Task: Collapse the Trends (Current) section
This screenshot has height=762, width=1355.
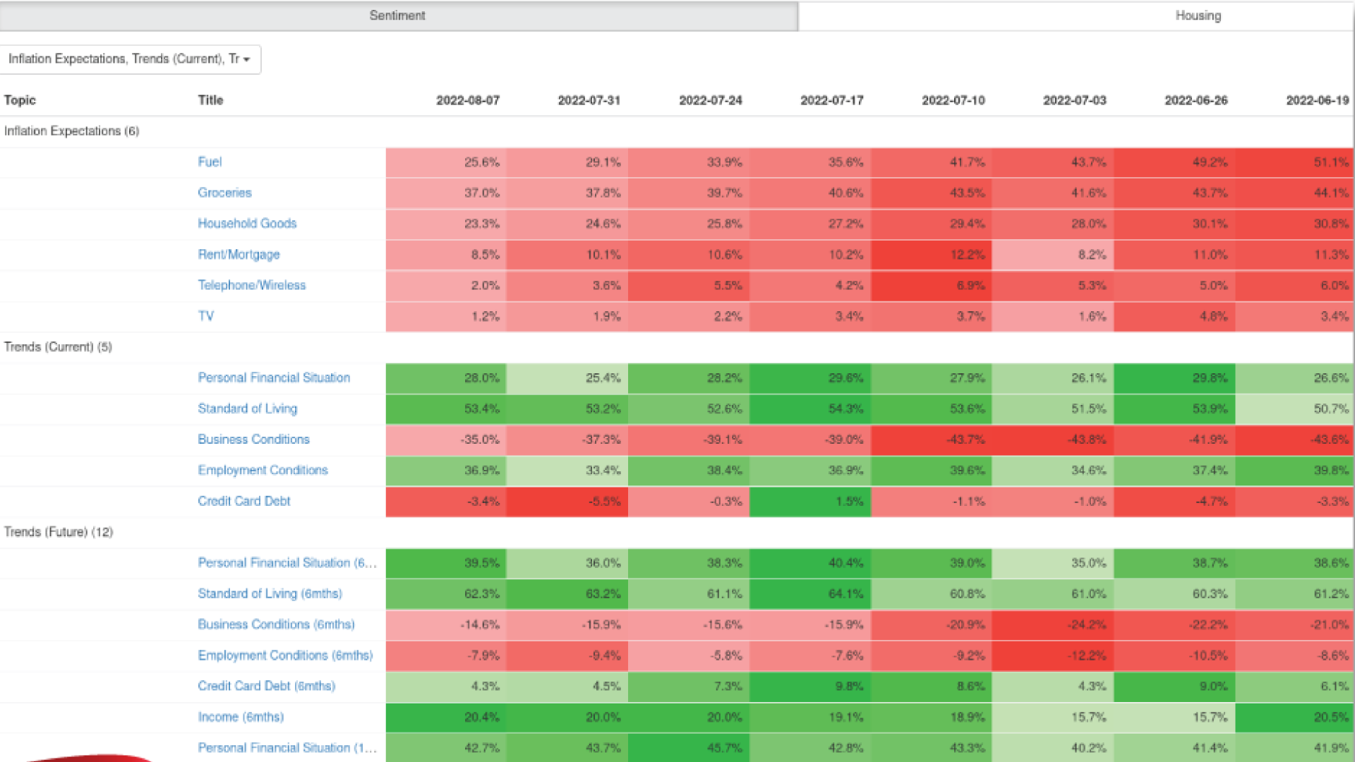Action: point(58,346)
